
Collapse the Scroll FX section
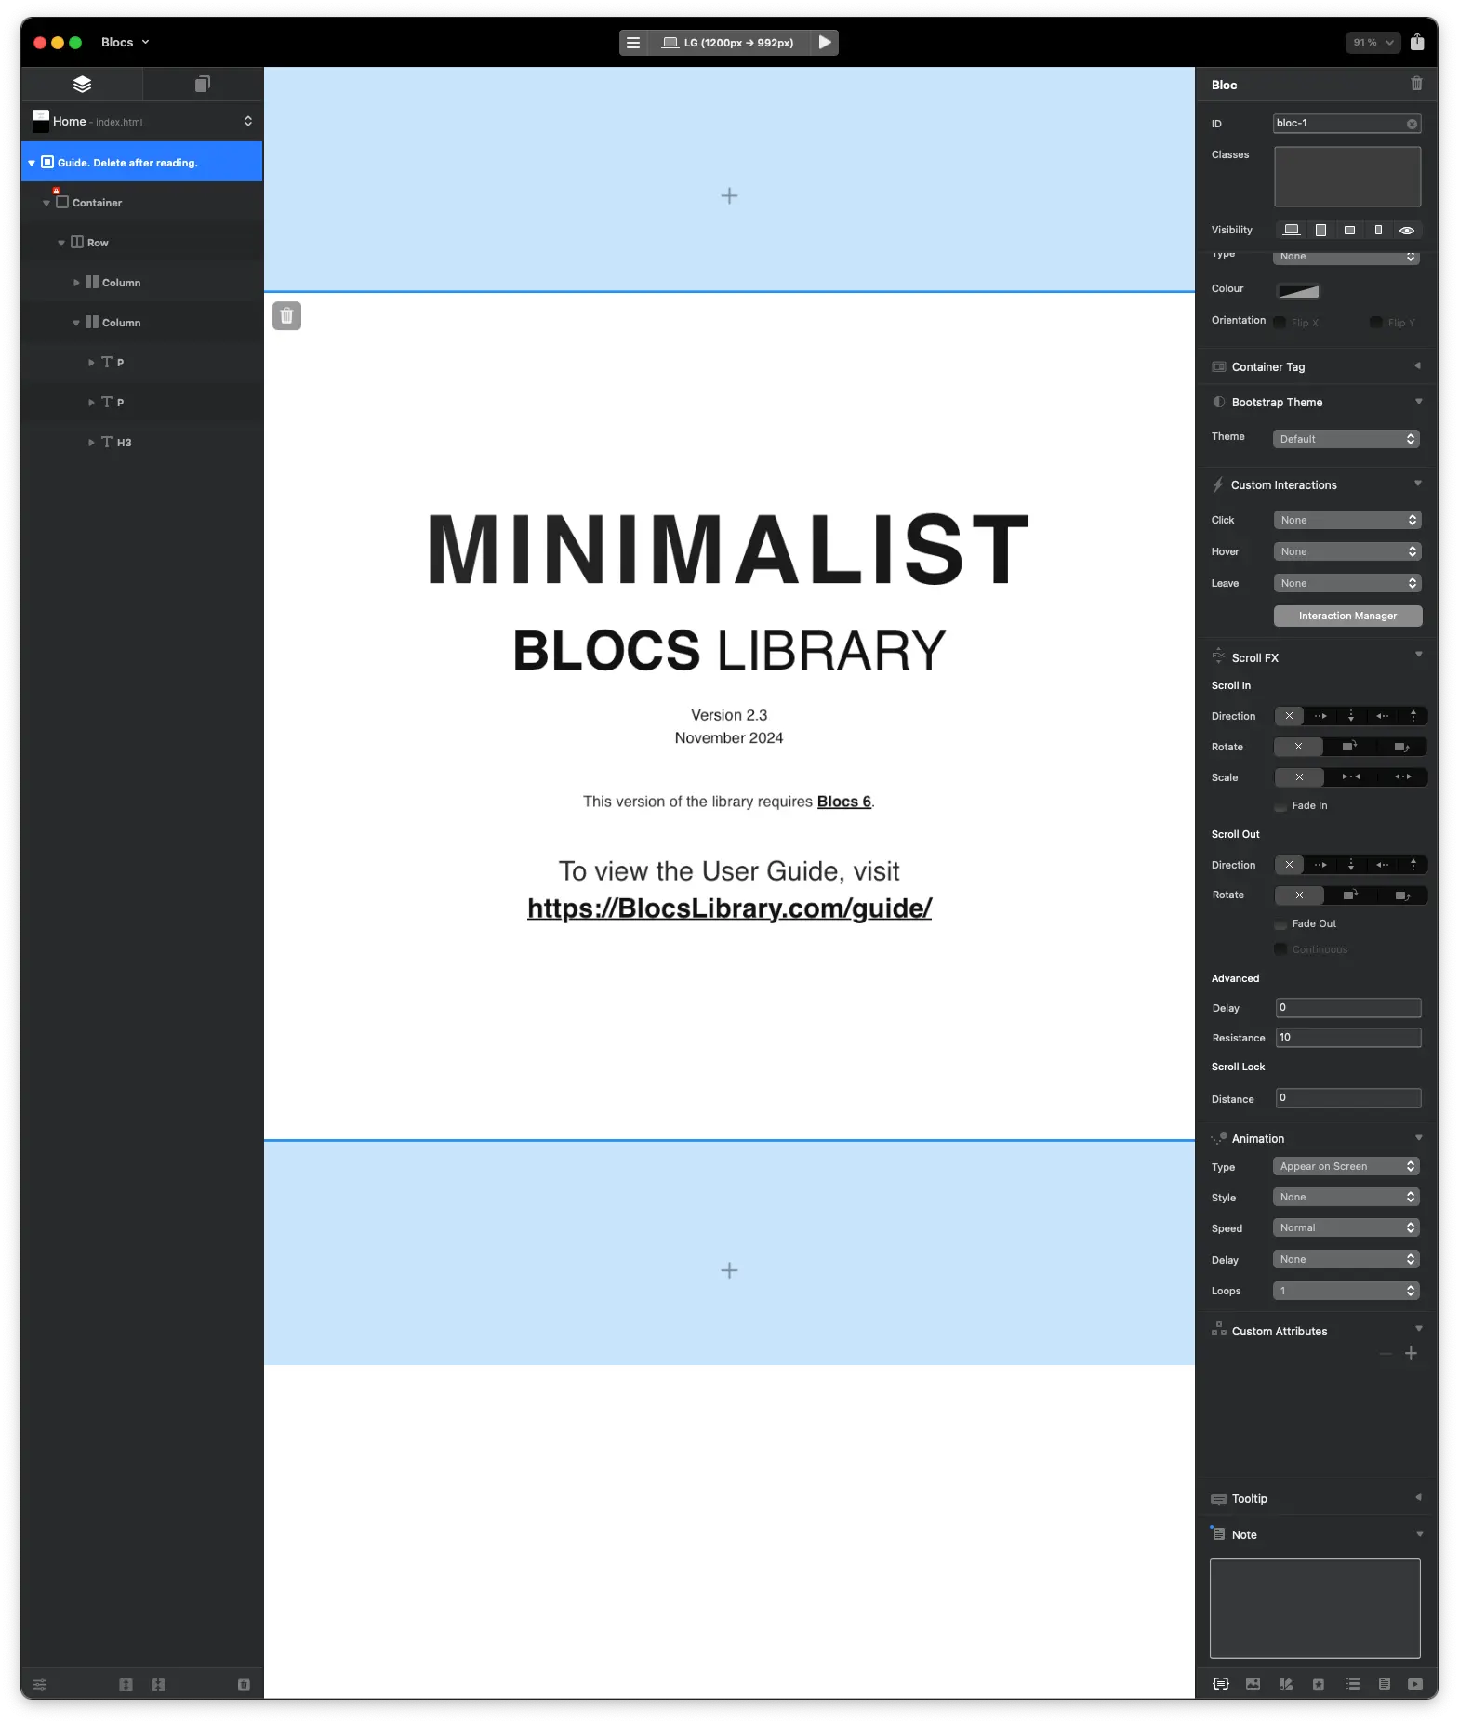coord(1418,655)
